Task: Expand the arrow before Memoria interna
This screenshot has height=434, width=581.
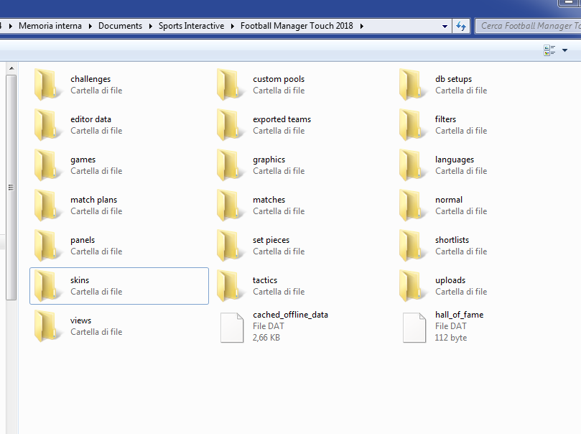Action: [x=10, y=26]
